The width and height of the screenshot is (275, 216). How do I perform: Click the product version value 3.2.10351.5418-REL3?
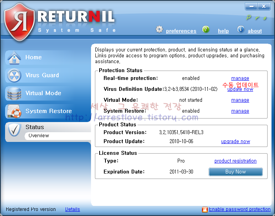(x=181, y=132)
